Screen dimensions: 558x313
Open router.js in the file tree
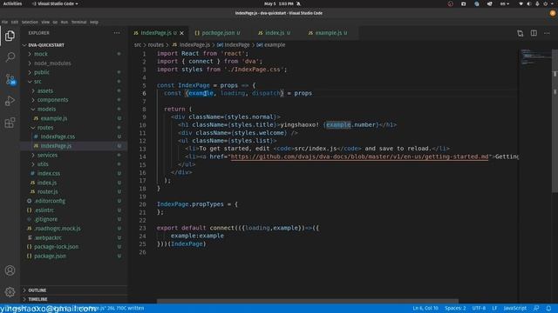[47, 191]
